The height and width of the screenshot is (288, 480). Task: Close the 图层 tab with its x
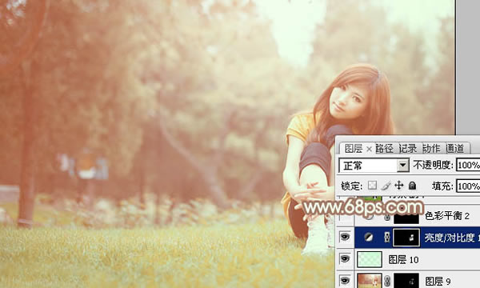[369, 149]
